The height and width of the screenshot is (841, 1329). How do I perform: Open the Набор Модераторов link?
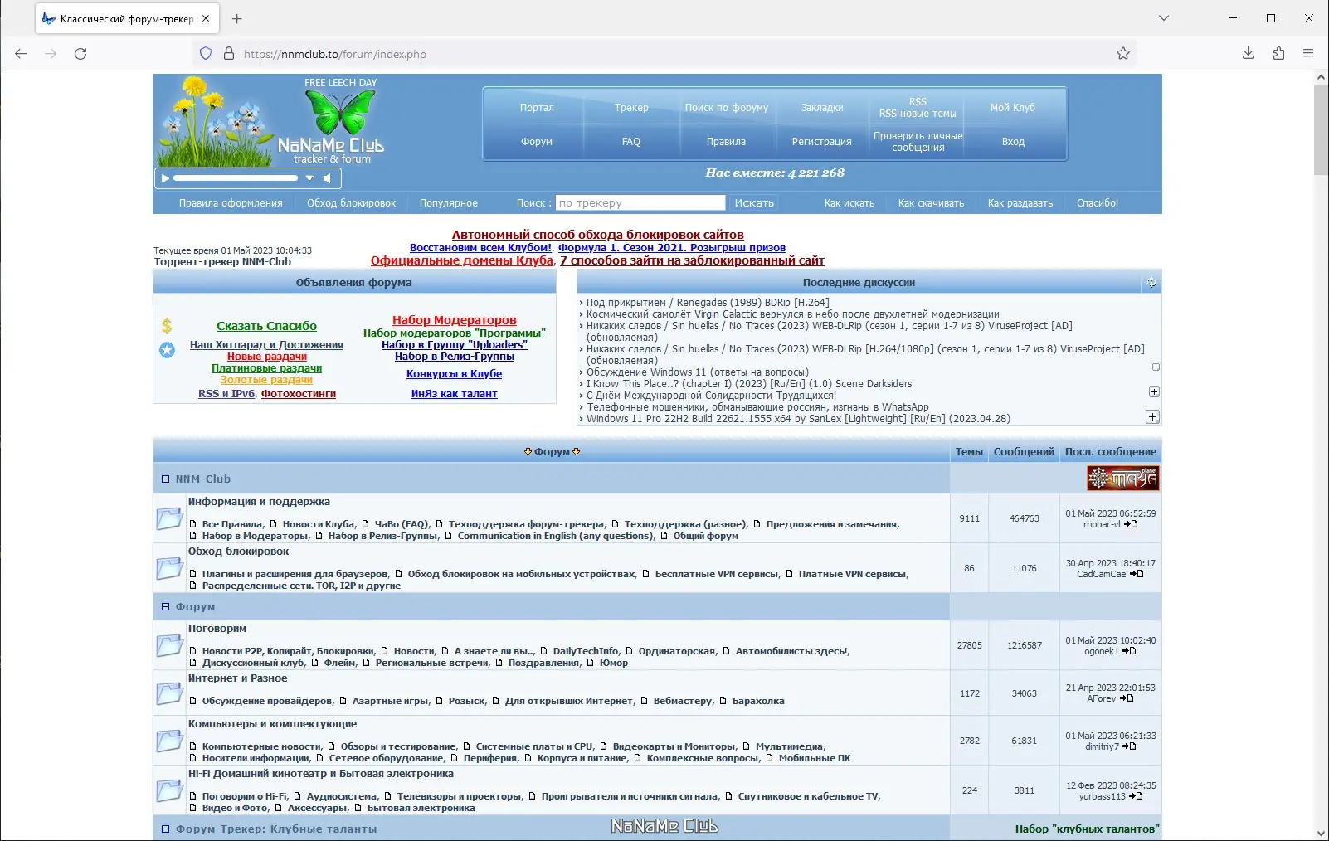coord(455,320)
